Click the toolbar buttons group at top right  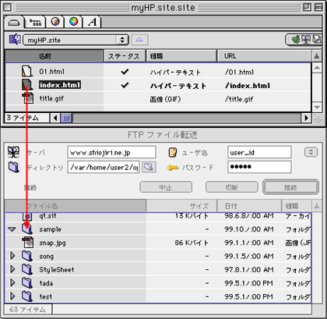[304, 40]
